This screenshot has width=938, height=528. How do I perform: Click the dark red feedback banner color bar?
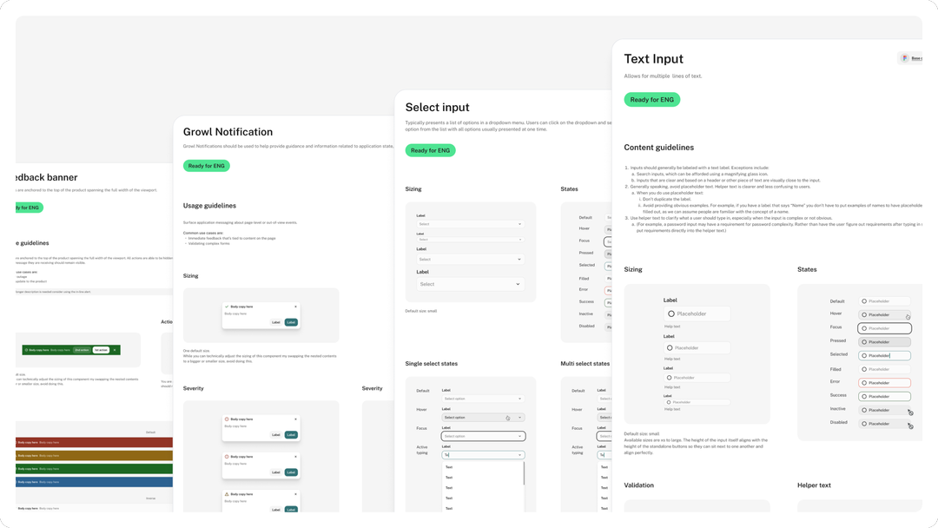(95, 442)
